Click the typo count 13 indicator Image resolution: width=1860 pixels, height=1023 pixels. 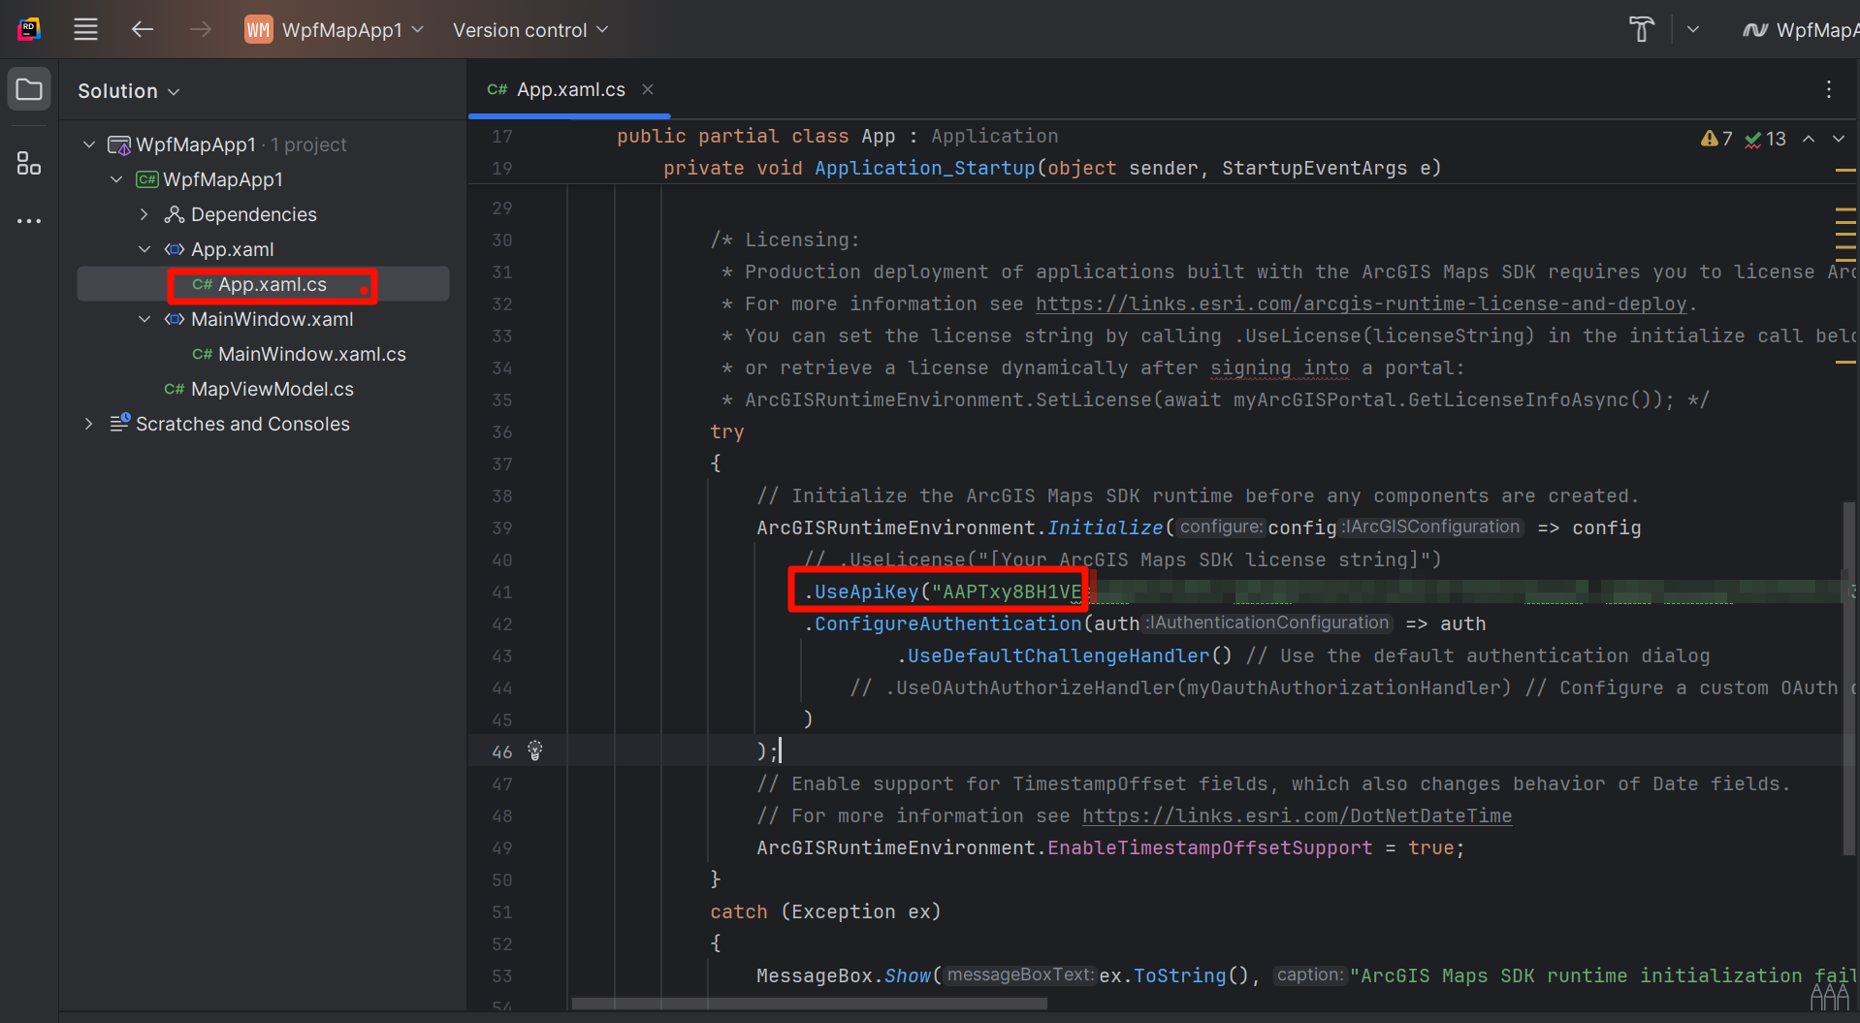point(1766,139)
